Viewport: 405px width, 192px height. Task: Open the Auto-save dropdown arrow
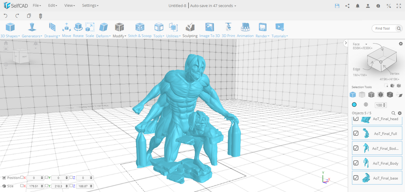pos(235,6)
